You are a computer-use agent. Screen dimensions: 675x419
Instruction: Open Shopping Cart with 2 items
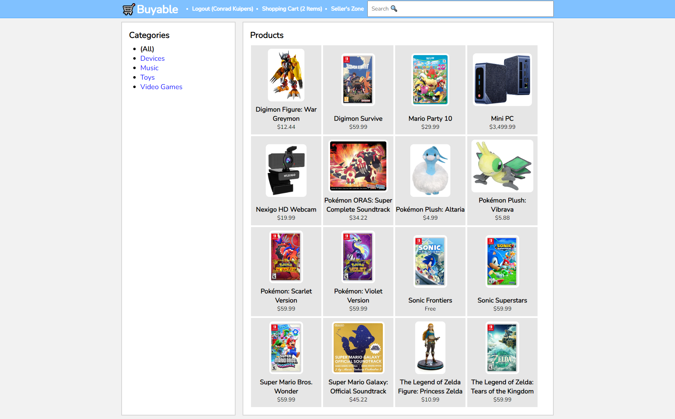(291, 9)
